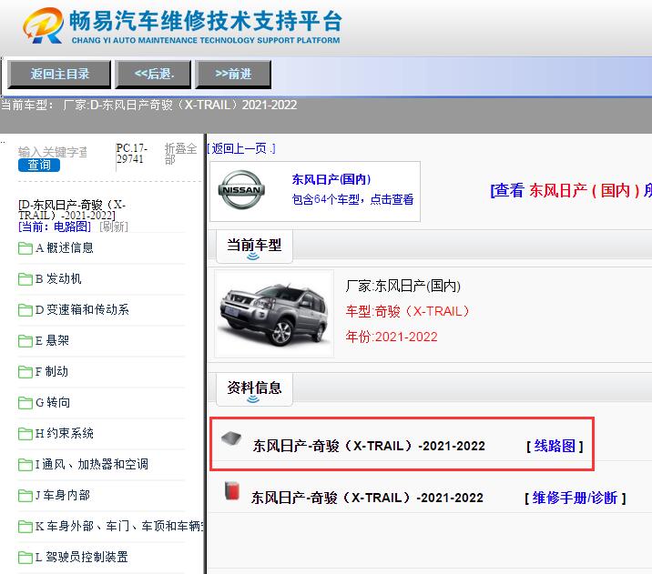Click folder icon for F 制动
The image size is (652, 574).
point(25,372)
